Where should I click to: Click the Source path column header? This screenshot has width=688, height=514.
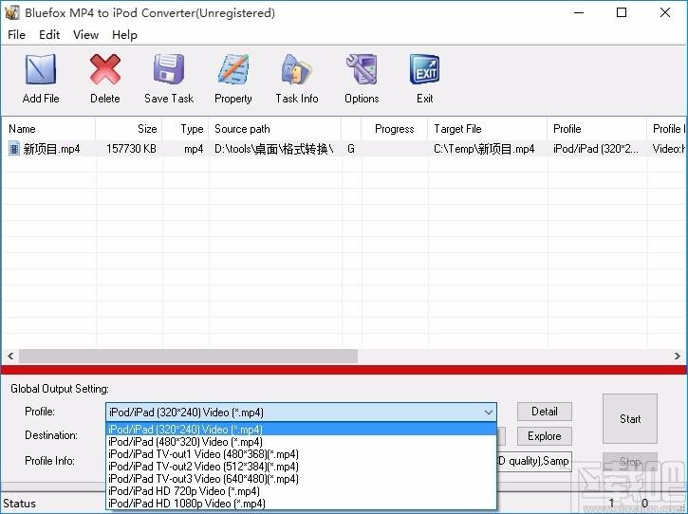[275, 129]
